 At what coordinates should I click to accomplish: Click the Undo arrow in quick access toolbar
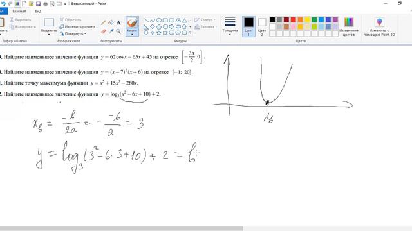(x=3, y=4)
